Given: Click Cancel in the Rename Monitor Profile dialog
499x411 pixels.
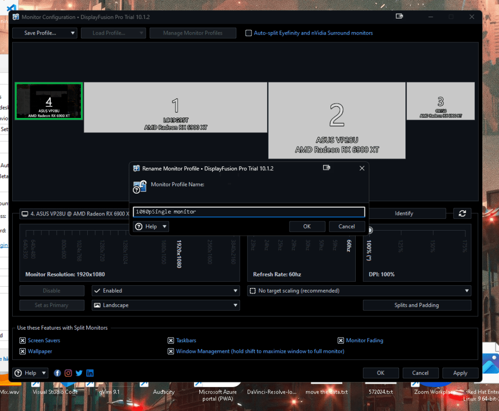Looking at the screenshot, I should [346, 226].
